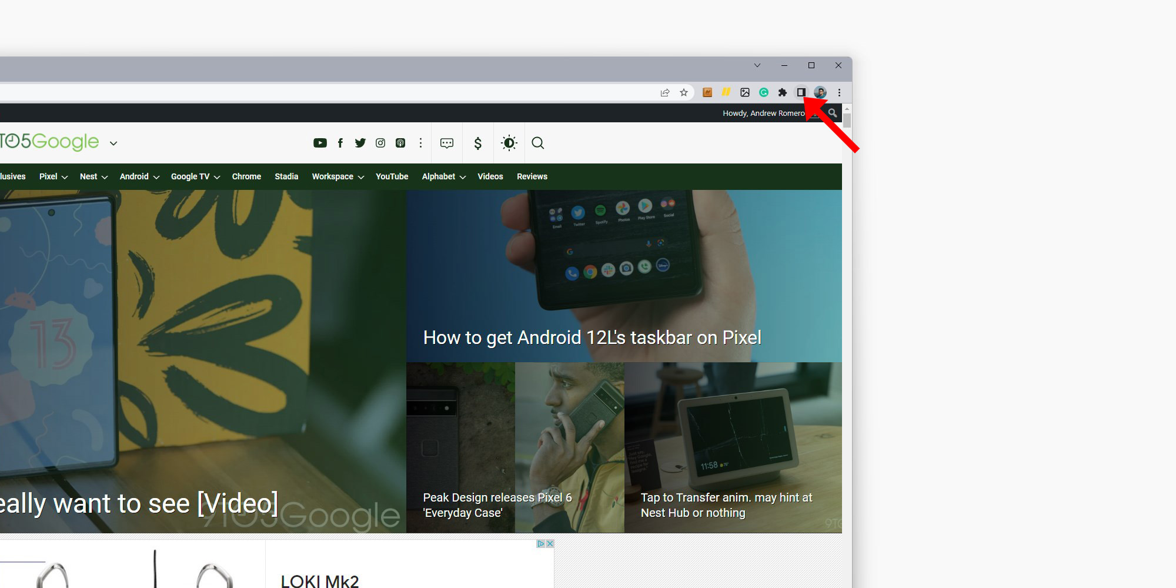Click the podcast icon in the header
This screenshot has height=588, width=1176.
coord(400,143)
